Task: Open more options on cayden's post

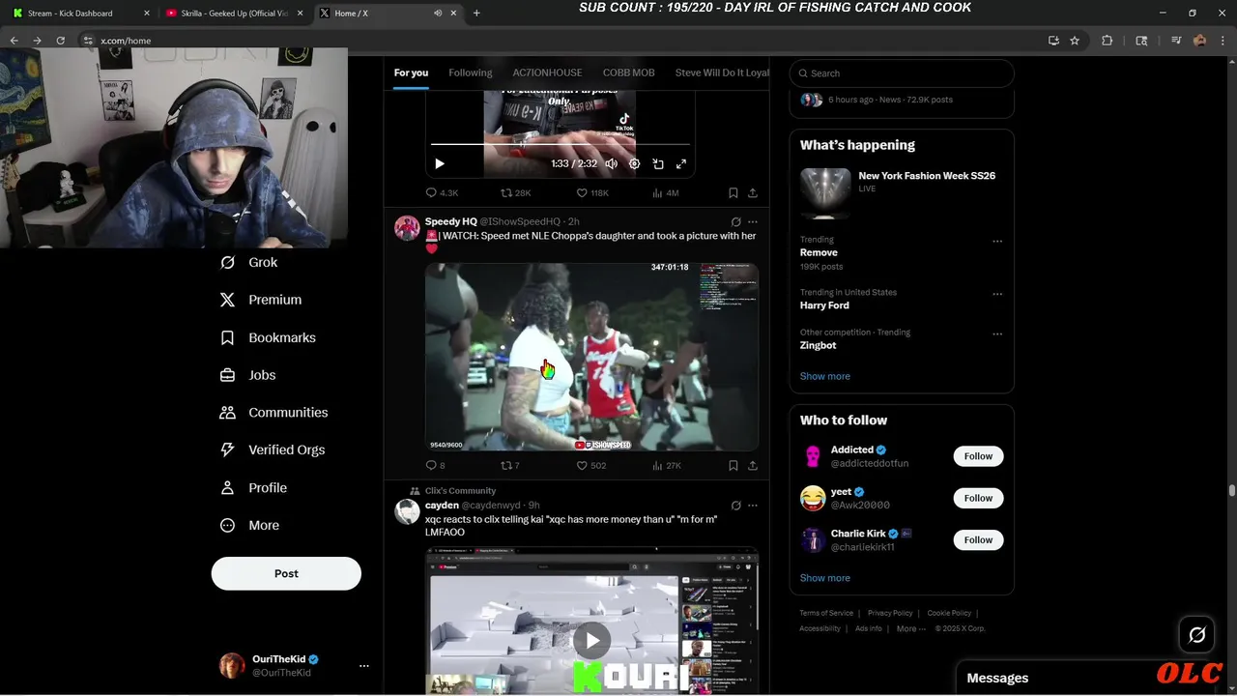Action: [753, 506]
